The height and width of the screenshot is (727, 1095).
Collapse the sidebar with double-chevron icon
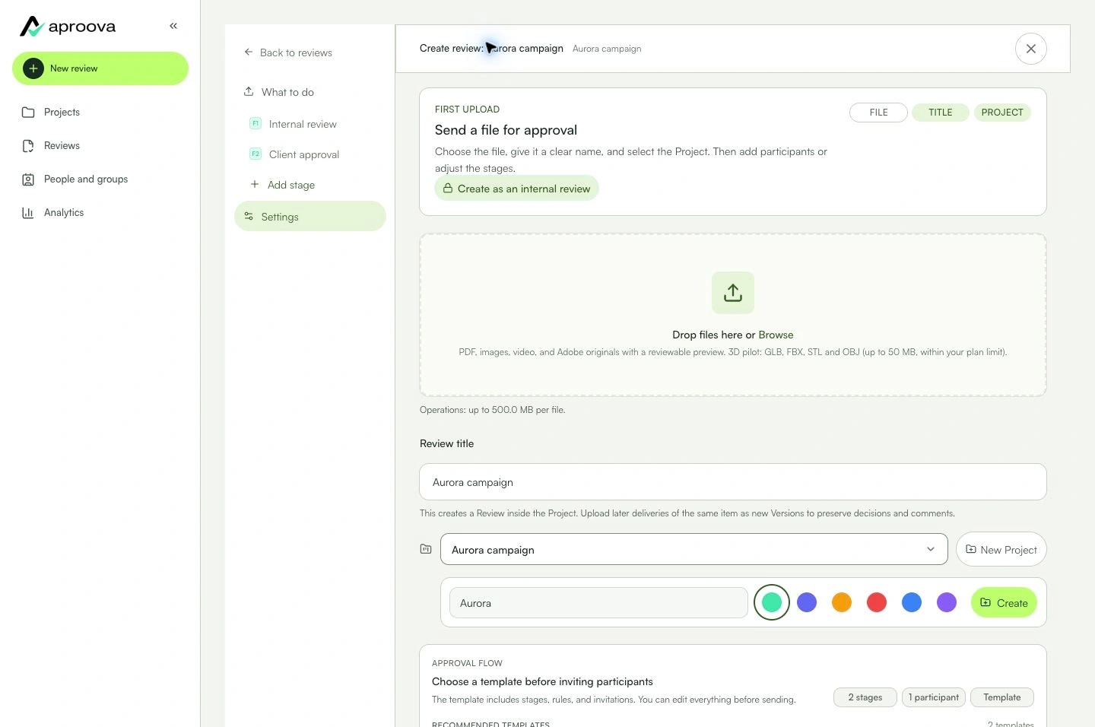(173, 26)
